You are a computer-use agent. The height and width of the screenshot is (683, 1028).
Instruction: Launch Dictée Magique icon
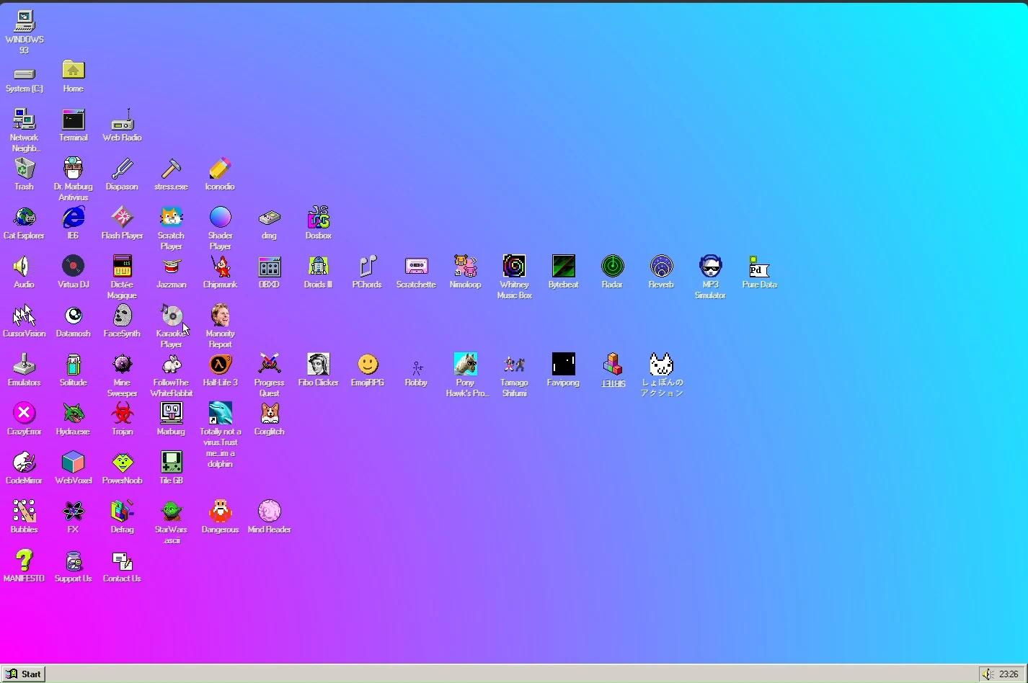tap(122, 267)
